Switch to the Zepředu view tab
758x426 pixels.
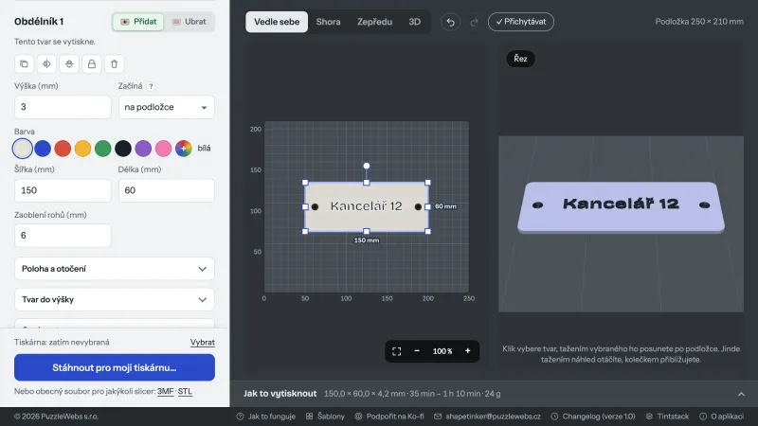click(x=374, y=22)
